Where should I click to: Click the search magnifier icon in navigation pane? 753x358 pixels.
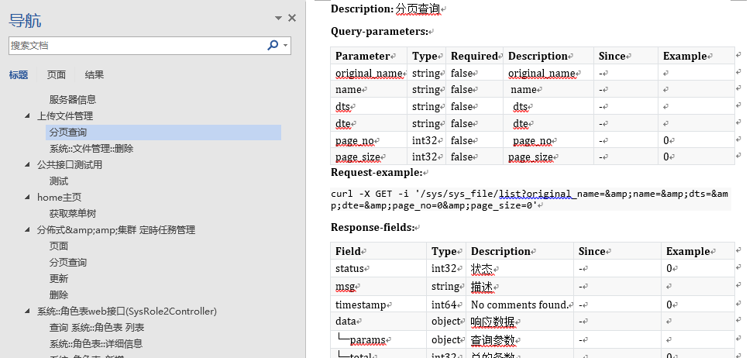(272, 46)
